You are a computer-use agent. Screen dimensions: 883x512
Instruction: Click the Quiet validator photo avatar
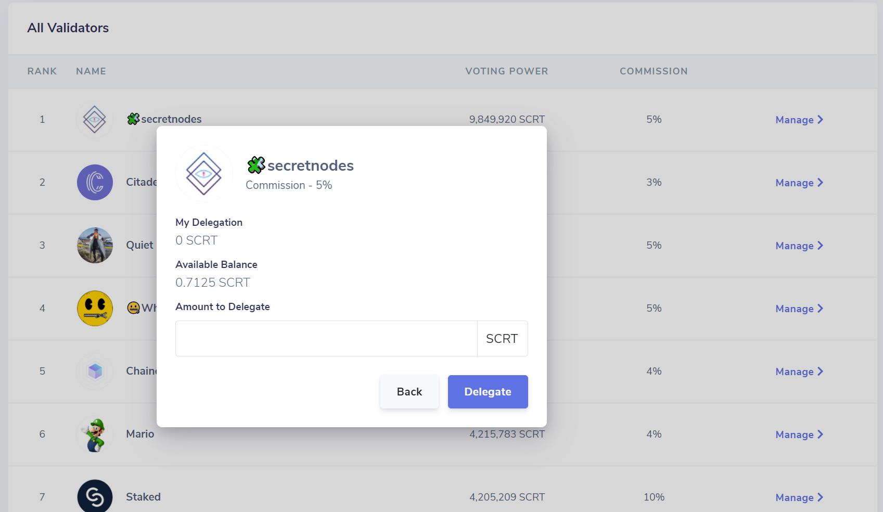tap(95, 246)
